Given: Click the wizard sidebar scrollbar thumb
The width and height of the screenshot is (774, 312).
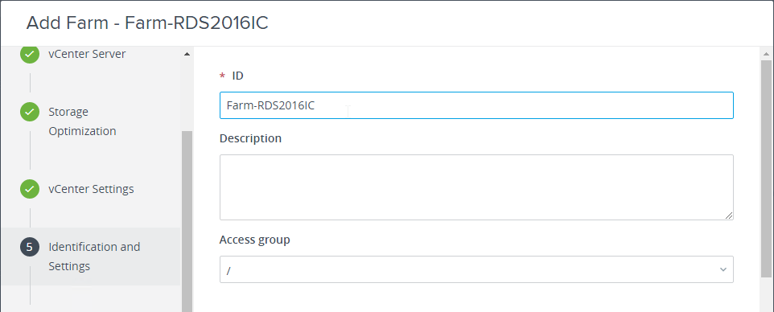Looking at the screenshot, I should pos(187,221).
